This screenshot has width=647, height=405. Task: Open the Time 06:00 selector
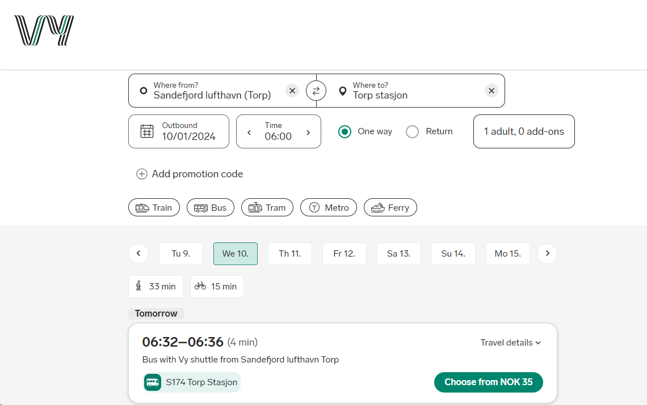click(x=279, y=131)
